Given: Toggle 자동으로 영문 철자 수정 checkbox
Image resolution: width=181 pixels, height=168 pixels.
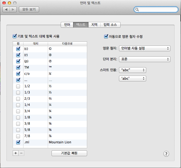Looking at the screenshot, I should coord(106,36).
